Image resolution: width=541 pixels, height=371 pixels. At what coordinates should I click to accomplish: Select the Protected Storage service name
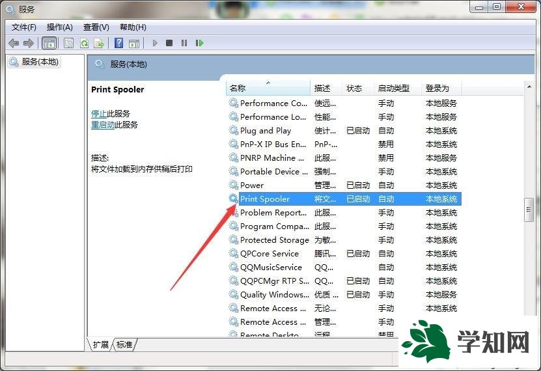(x=275, y=240)
